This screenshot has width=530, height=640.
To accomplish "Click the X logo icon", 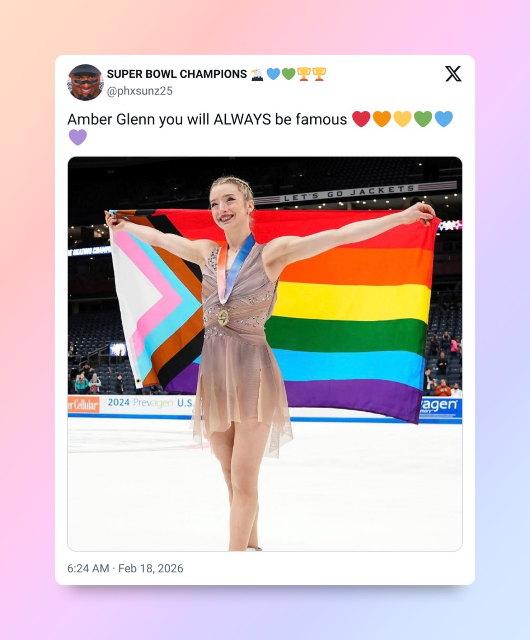I will 453,74.
